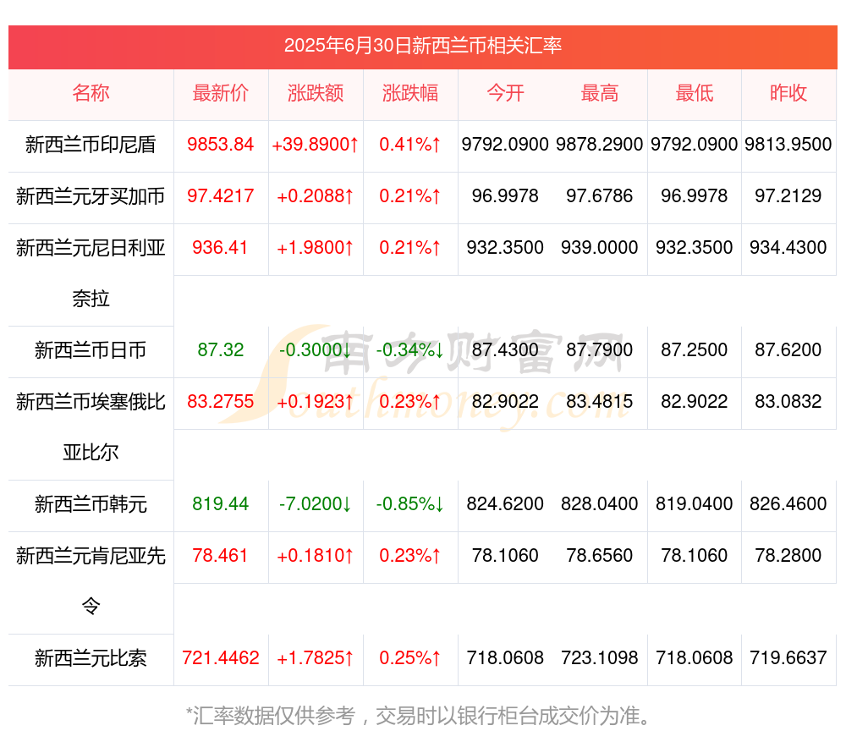Click the opening value 824.6200
846x742 pixels.
505,504
